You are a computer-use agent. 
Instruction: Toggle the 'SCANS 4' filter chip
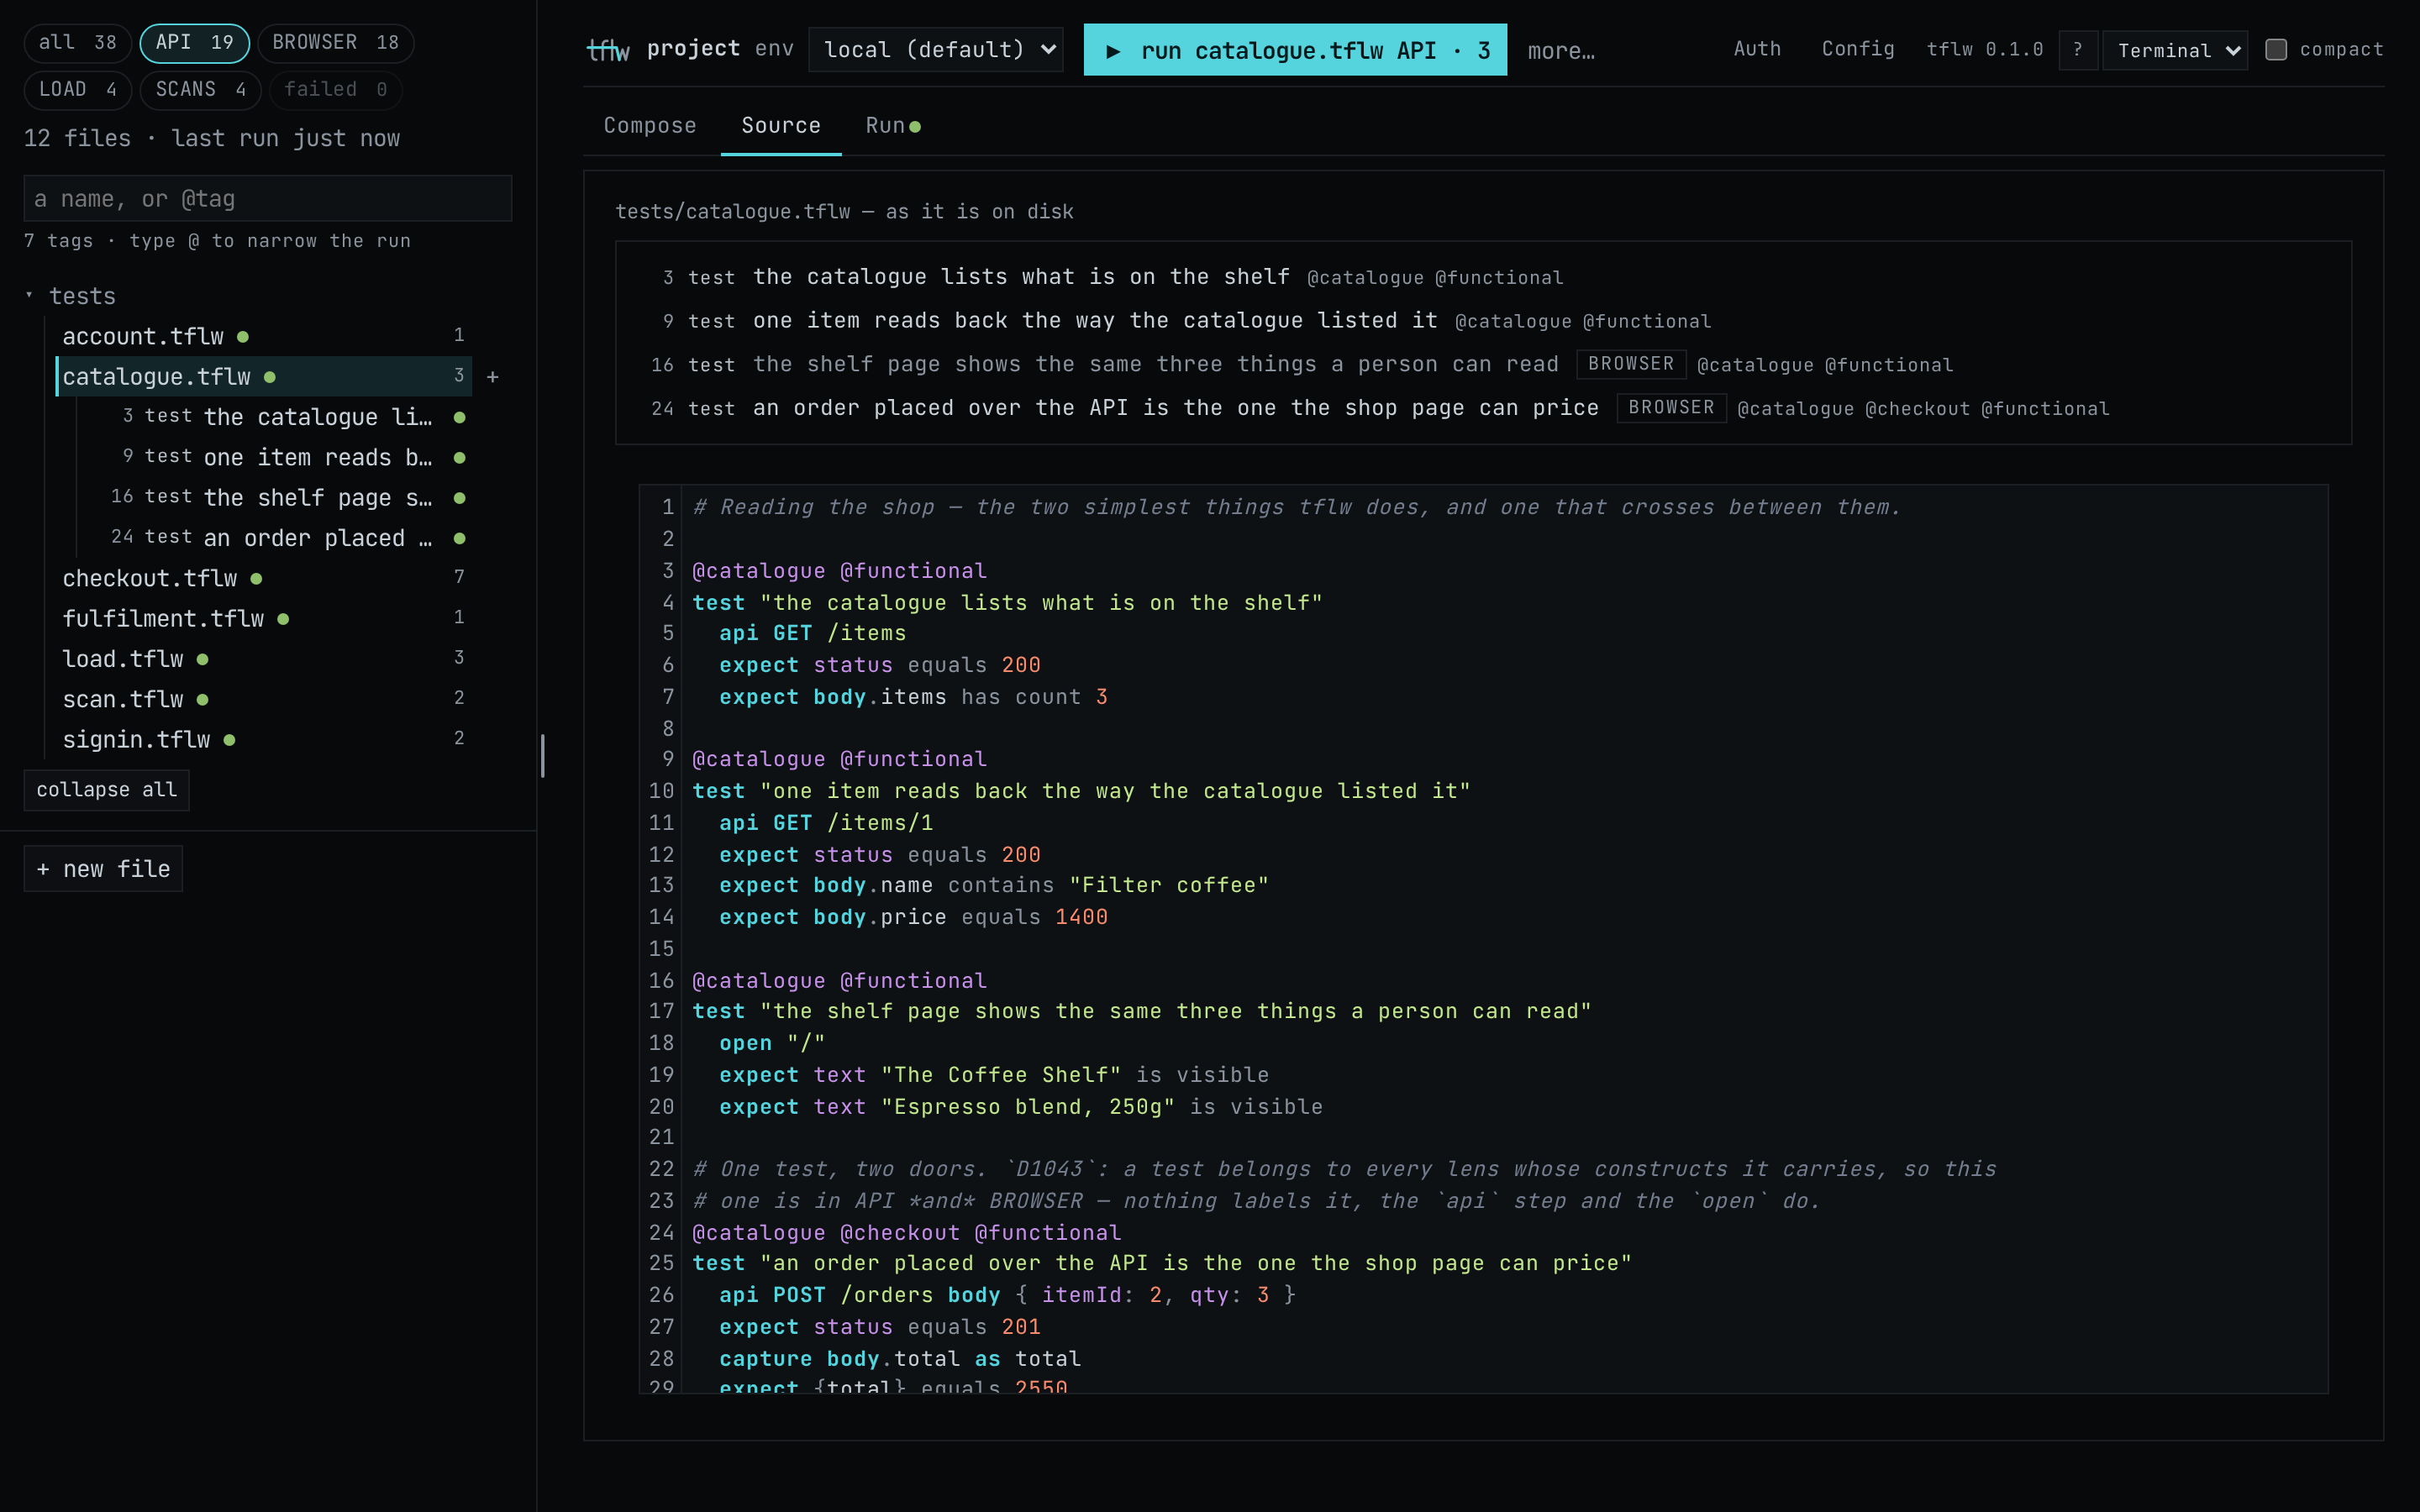click(x=201, y=90)
